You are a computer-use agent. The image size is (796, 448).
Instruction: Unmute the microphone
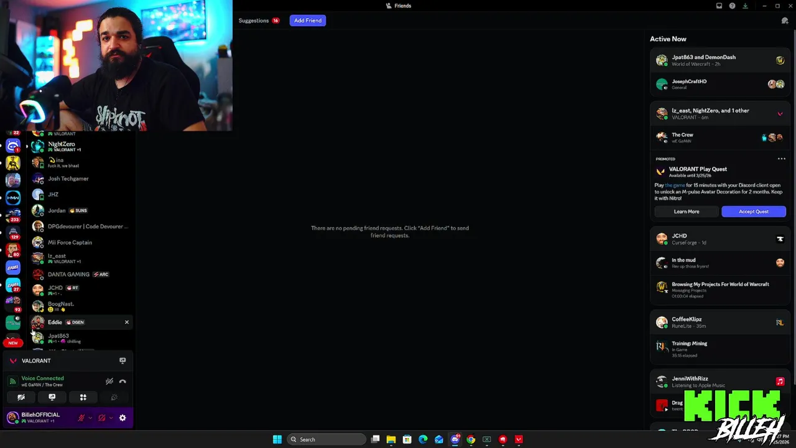[81, 418]
